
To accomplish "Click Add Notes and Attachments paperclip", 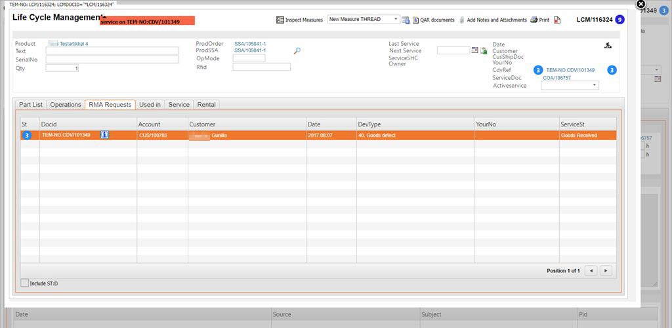I will (462, 20).
